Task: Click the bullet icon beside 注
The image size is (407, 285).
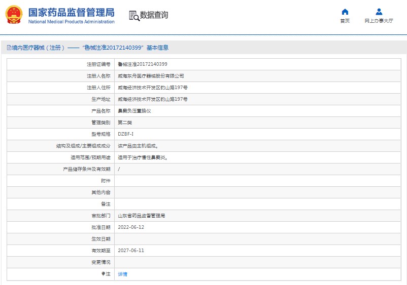Action: [104, 273]
